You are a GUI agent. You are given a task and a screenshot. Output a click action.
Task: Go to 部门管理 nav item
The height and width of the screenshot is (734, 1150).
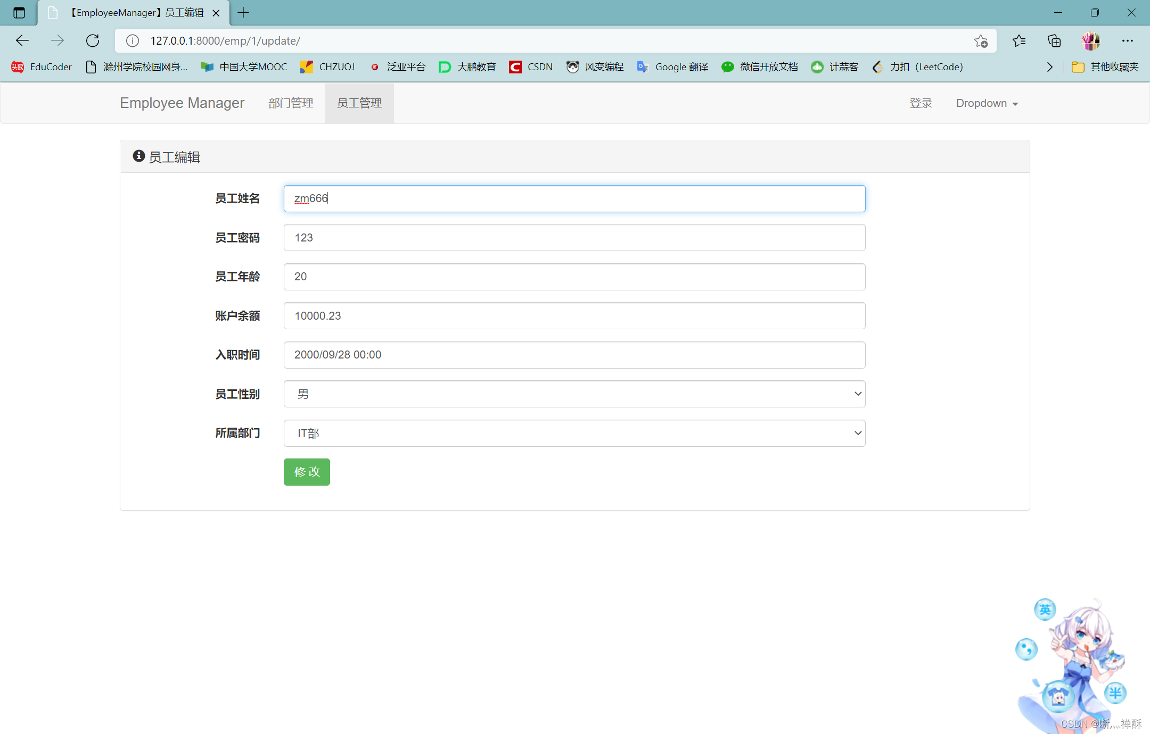tap(291, 103)
